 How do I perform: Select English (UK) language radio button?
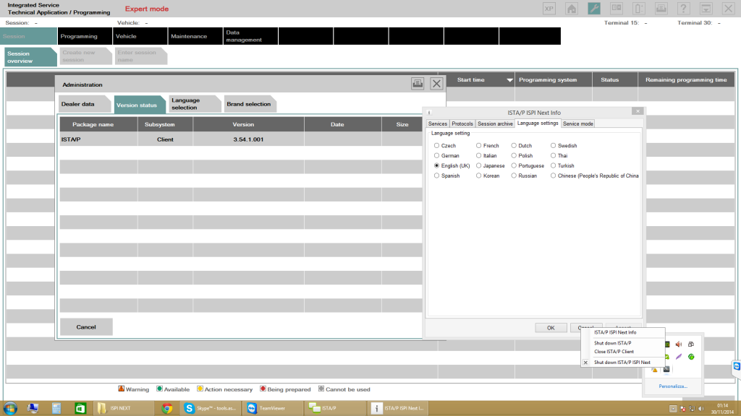point(436,165)
